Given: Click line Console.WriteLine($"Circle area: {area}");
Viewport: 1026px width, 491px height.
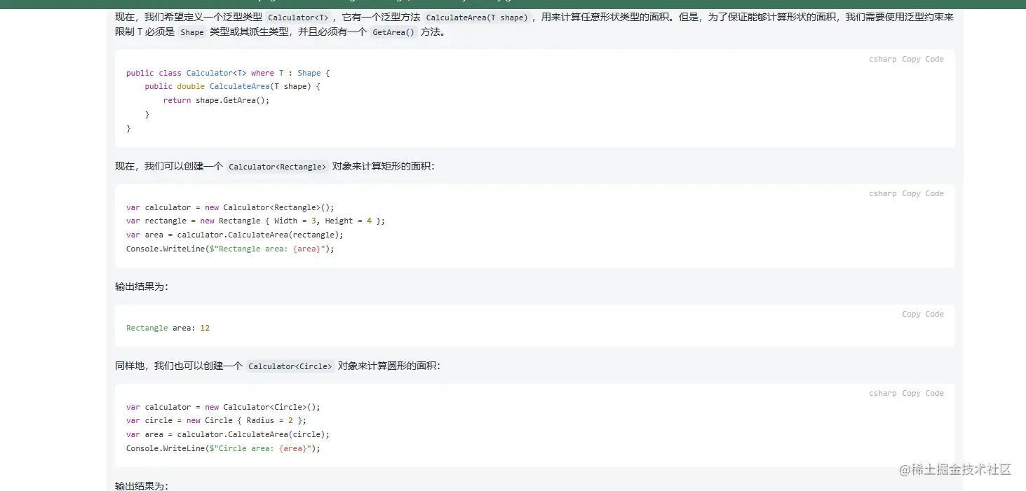Looking at the screenshot, I should tap(223, 448).
